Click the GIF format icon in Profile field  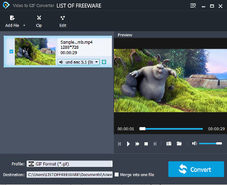(31, 164)
